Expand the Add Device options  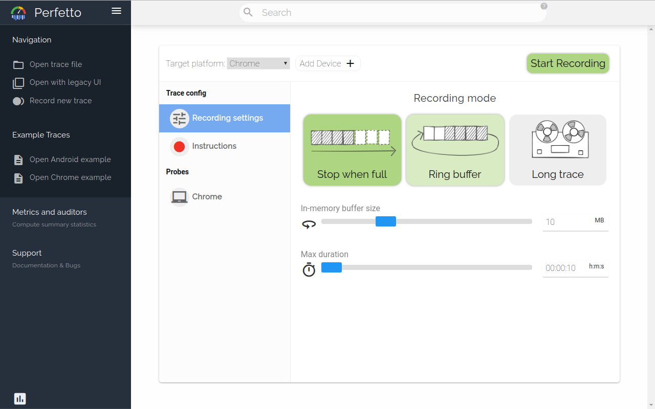(327, 63)
